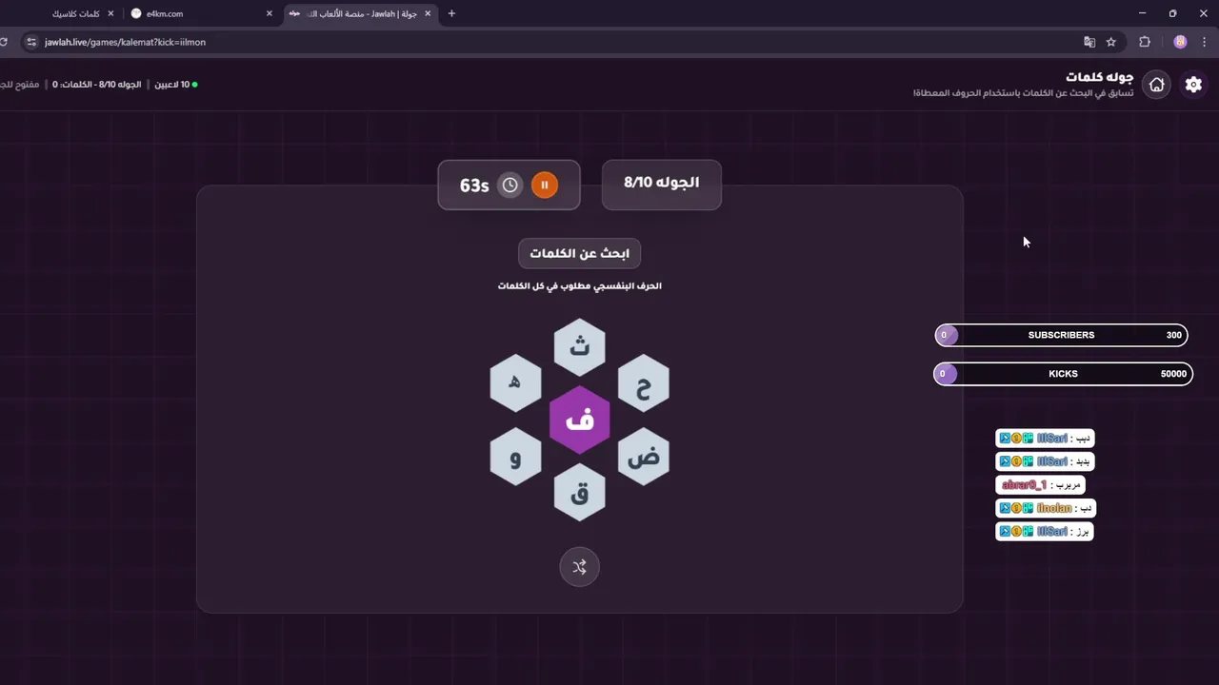Close the Jawlah tab

tap(428, 13)
